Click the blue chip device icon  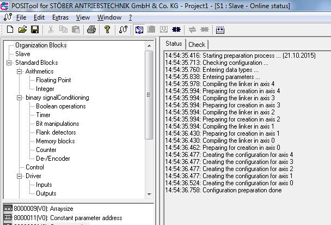(176, 29)
